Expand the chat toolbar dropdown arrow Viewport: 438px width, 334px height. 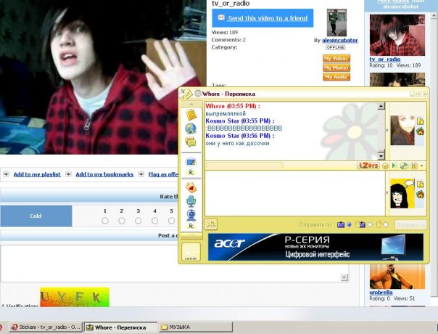(422, 166)
